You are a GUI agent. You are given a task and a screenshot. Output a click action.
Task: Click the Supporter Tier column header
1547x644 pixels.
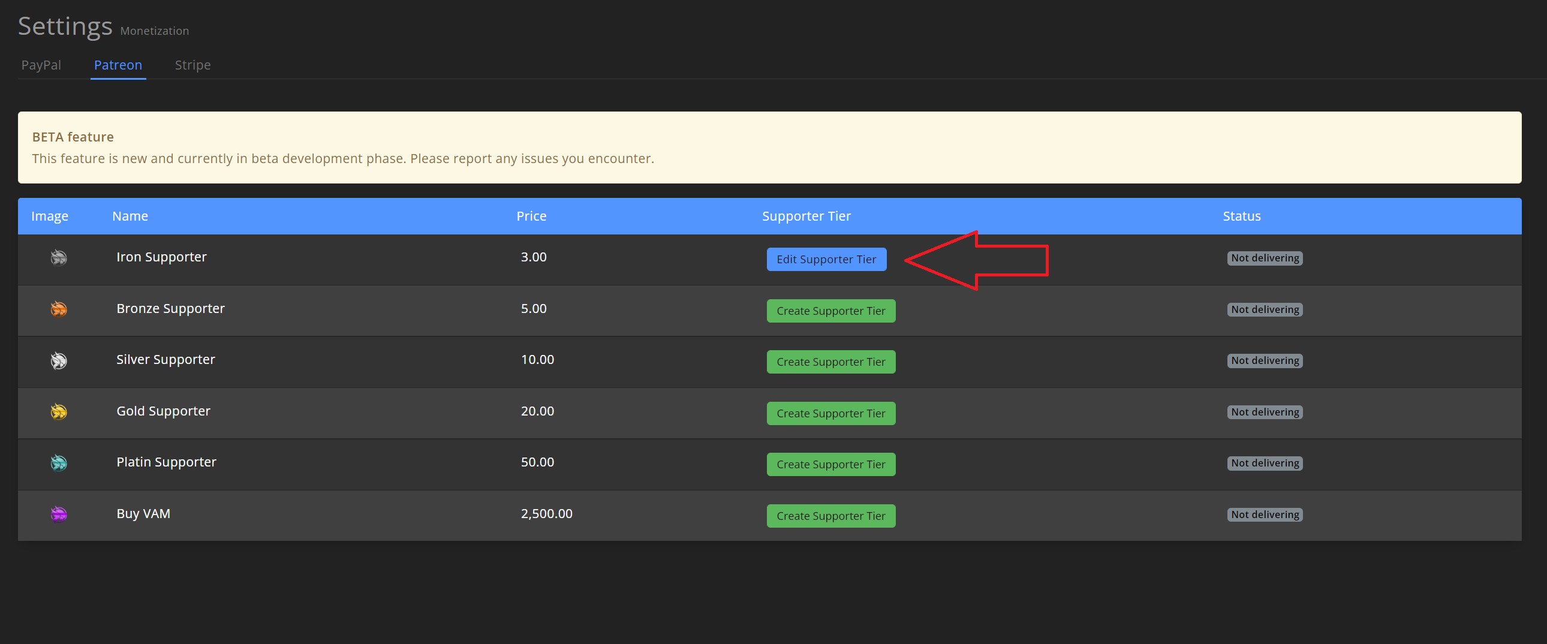tap(806, 216)
